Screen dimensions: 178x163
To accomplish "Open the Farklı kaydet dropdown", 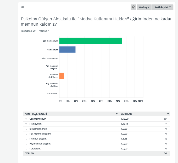I will pyautogui.click(x=163, y=7).
